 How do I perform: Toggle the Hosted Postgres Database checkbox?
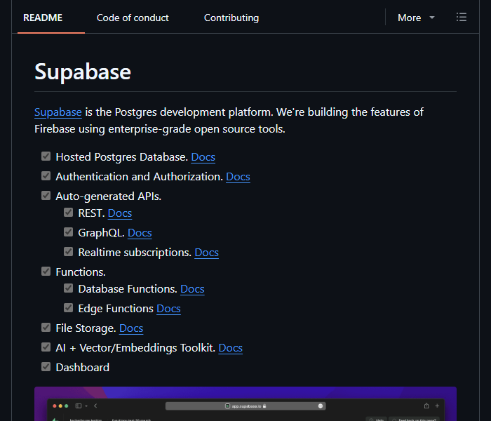pos(46,156)
